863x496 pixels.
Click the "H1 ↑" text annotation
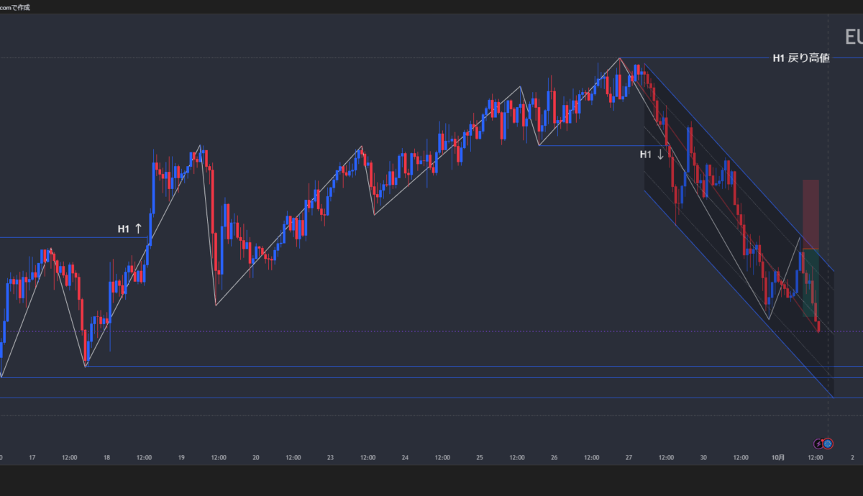point(130,229)
